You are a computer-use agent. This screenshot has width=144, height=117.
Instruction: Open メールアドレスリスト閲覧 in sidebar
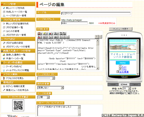coord(17,70)
